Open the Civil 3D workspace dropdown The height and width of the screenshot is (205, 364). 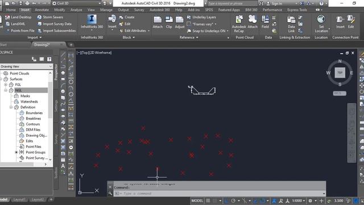[x=77, y=3]
